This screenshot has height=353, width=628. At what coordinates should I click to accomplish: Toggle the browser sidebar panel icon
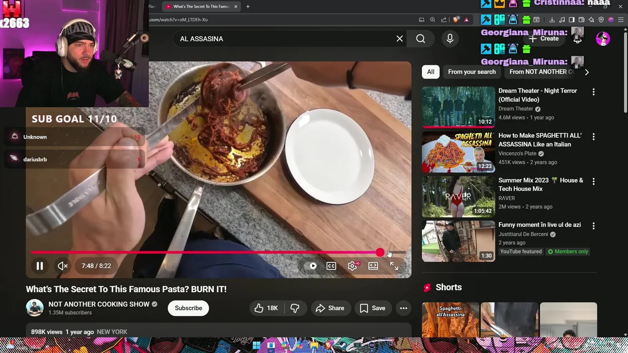coord(572,20)
